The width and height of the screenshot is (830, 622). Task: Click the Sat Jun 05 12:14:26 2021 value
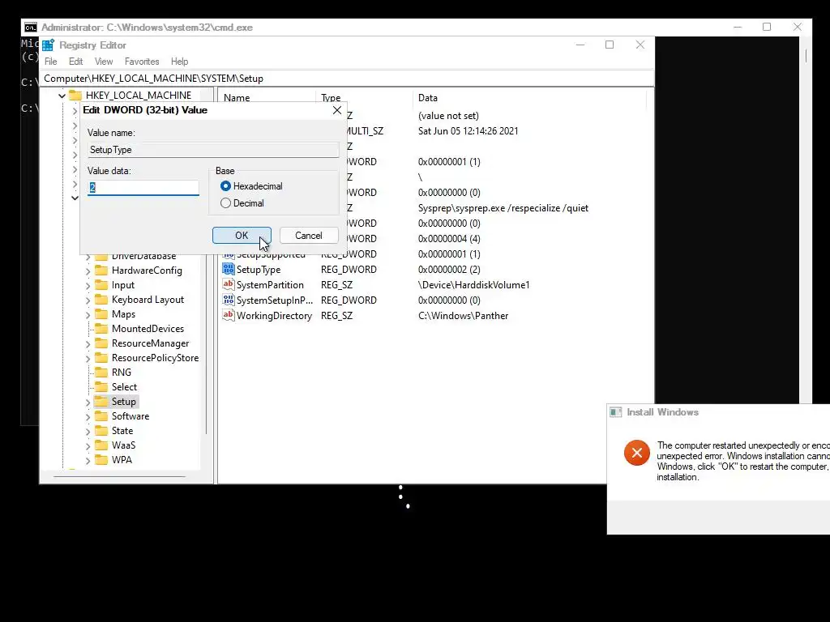[468, 131]
